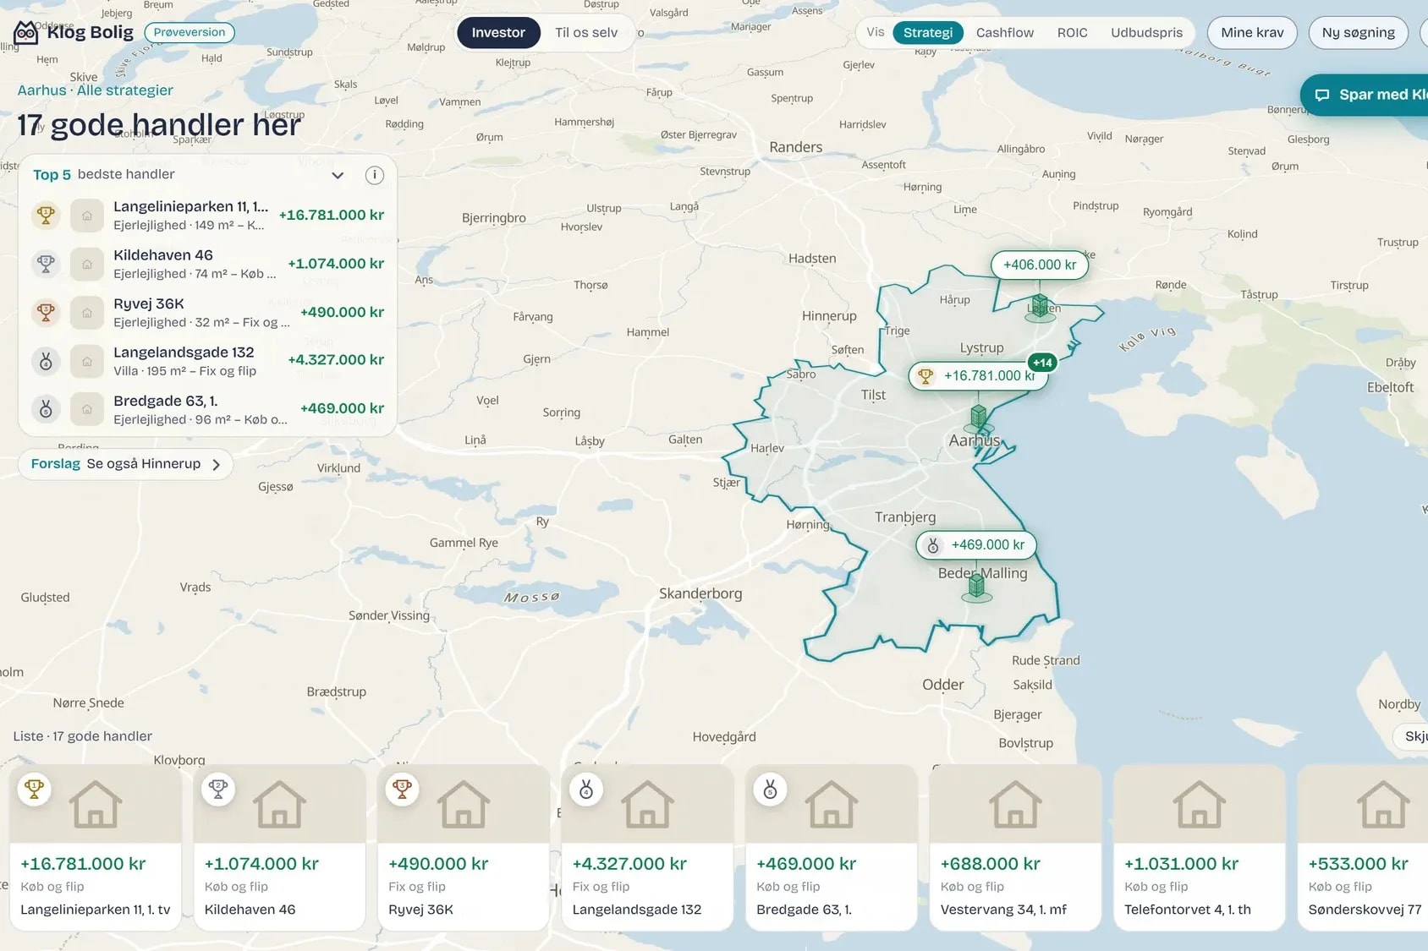
Task: Show the Udbudspris view
Action: [x=1146, y=33]
